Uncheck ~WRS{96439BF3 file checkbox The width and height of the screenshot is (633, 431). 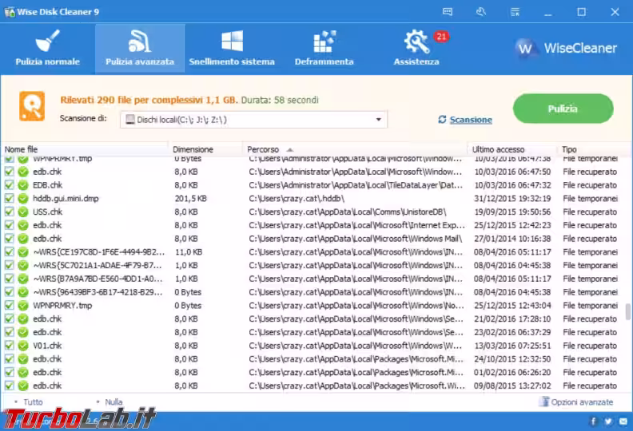[9, 292]
